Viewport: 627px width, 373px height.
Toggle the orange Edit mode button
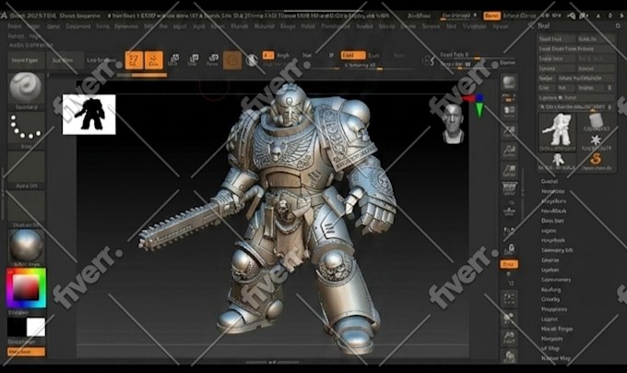point(134,60)
